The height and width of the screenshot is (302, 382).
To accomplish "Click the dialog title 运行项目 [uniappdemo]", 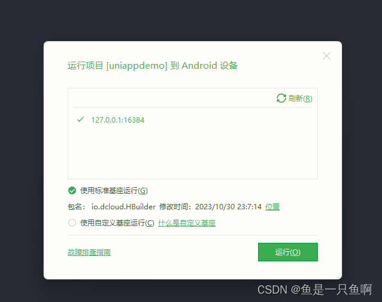I will (117, 65).
